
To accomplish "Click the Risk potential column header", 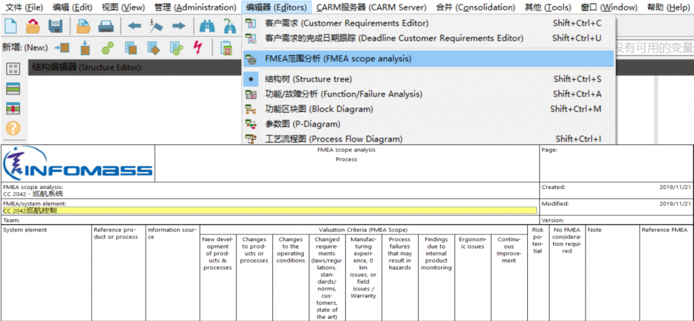I will tap(537, 240).
